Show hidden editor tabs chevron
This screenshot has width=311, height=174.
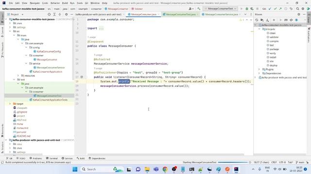click(245, 14)
